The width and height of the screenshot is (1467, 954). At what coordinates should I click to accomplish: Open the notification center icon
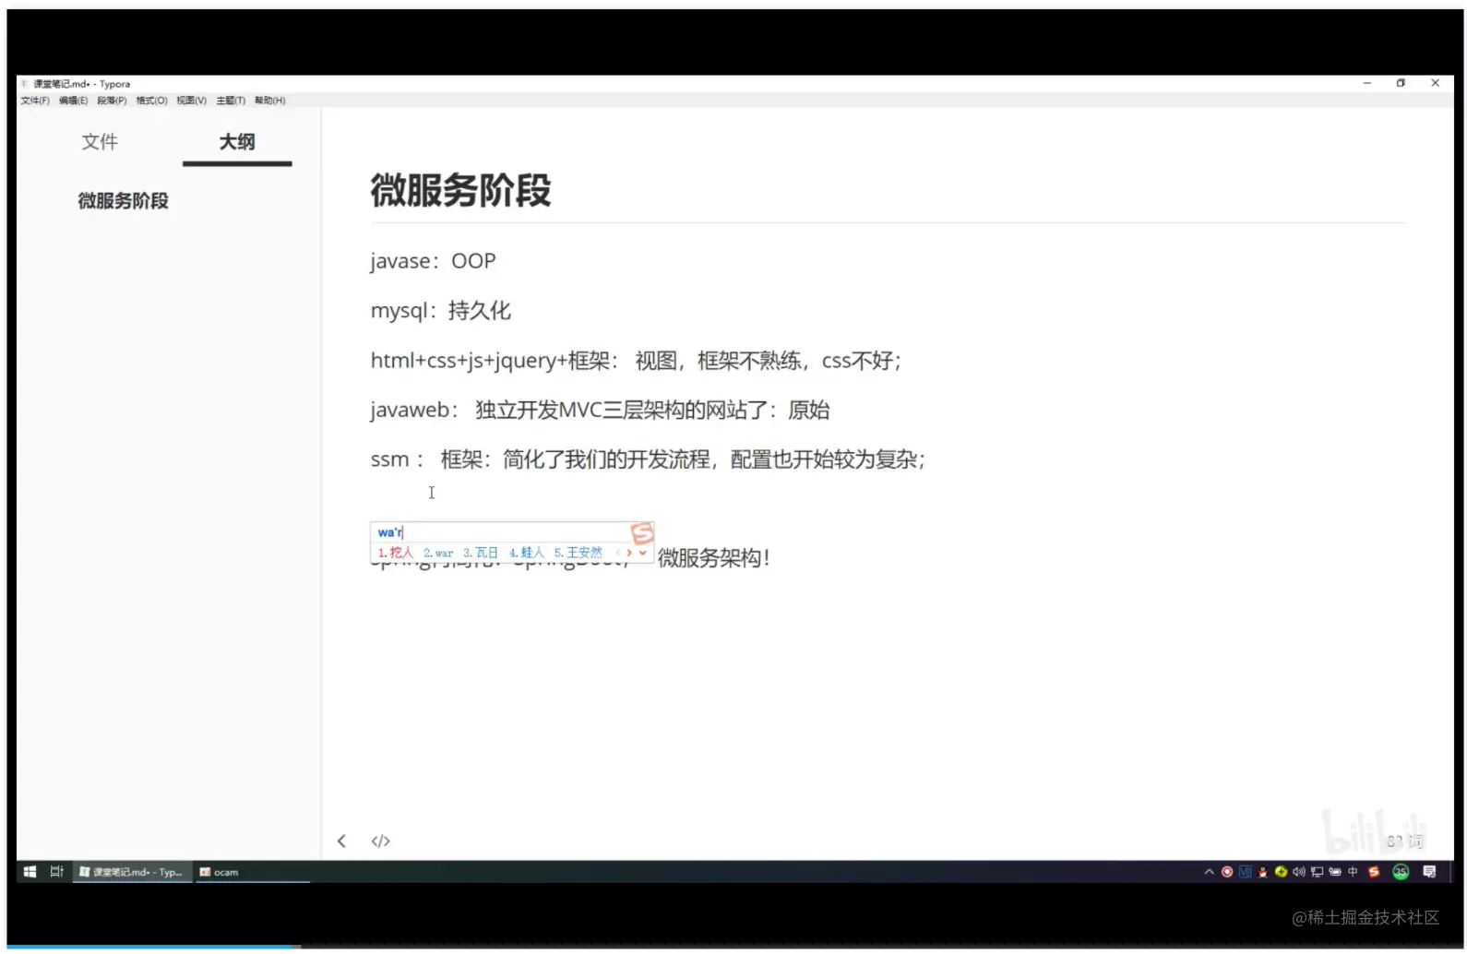pyautogui.click(x=1429, y=872)
